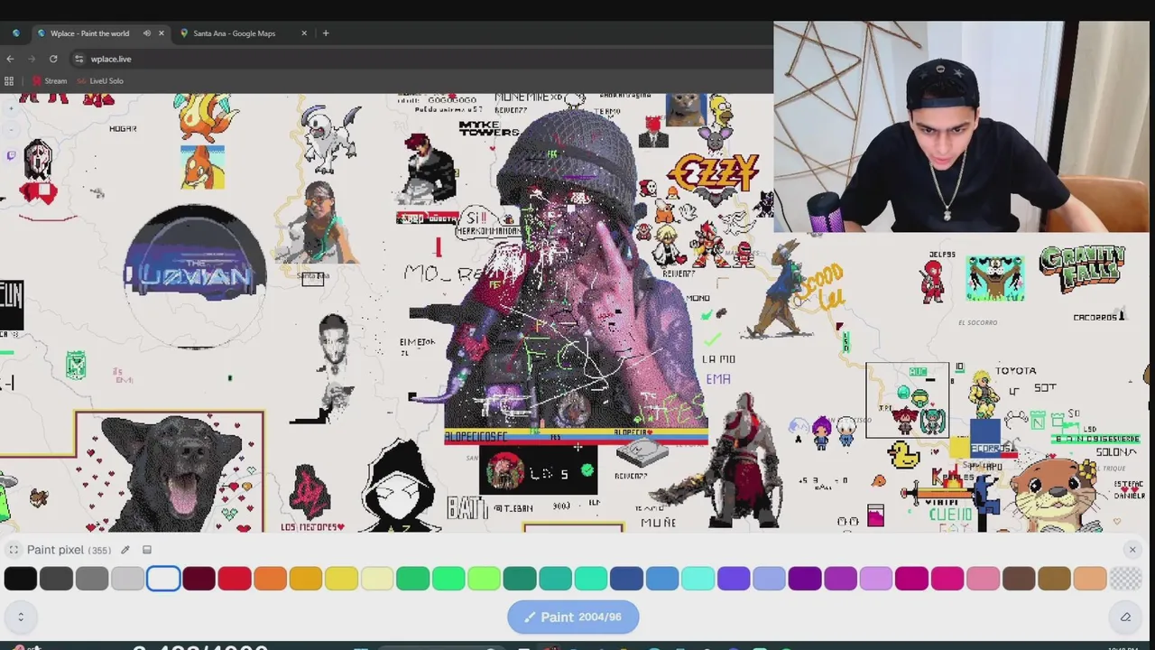The image size is (1155, 650).
Task: Open a new browser tab
Action: (326, 33)
